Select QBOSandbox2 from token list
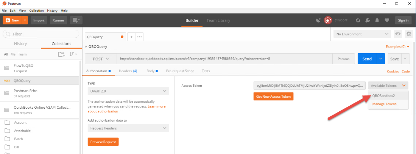Viewport: 416px width, 154px height. 388,95
